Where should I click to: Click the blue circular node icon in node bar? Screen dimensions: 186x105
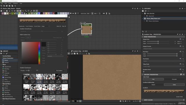(39, 13)
